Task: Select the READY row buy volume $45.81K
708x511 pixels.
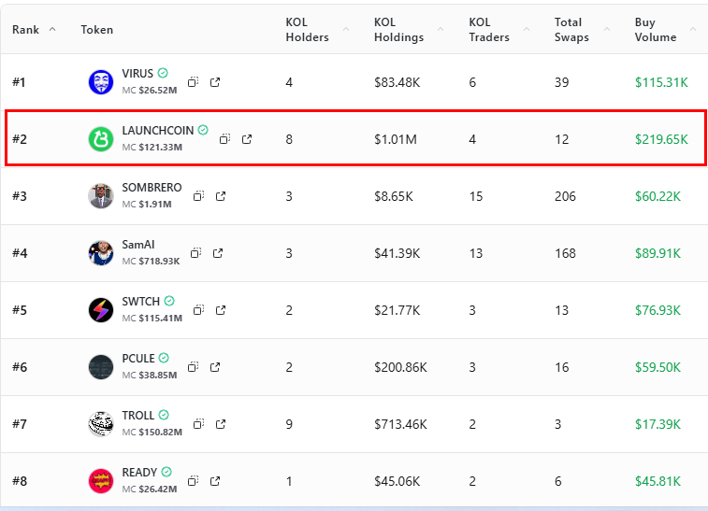Action: [x=660, y=480]
